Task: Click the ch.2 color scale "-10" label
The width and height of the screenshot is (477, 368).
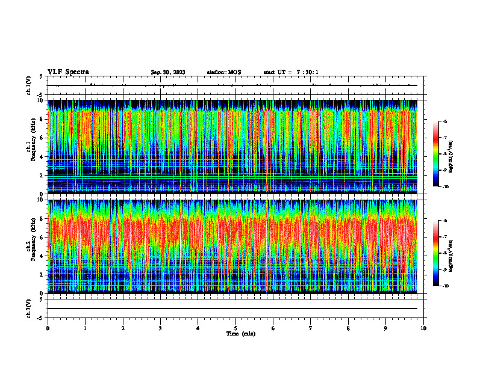Action: [x=445, y=286]
